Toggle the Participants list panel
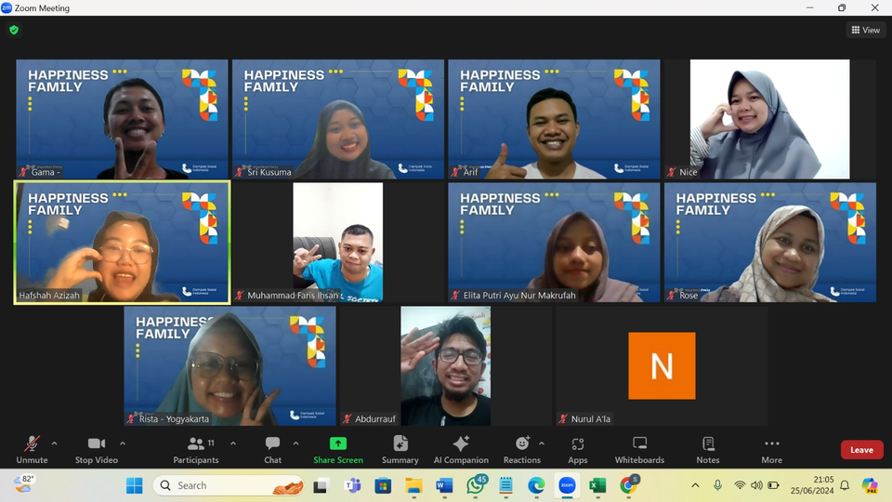The image size is (892, 502). pyautogui.click(x=196, y=449)
